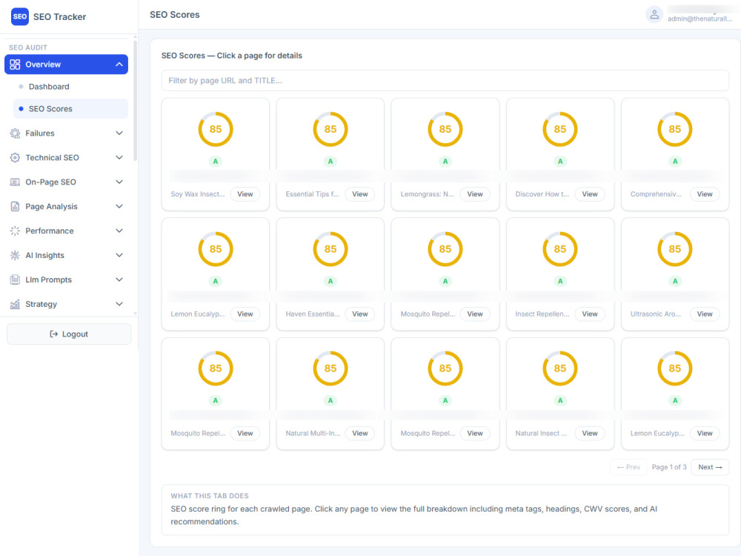The image size is (741, 556).
Task: Click the Strategy chart icon
Action: (x=15, y=304)
